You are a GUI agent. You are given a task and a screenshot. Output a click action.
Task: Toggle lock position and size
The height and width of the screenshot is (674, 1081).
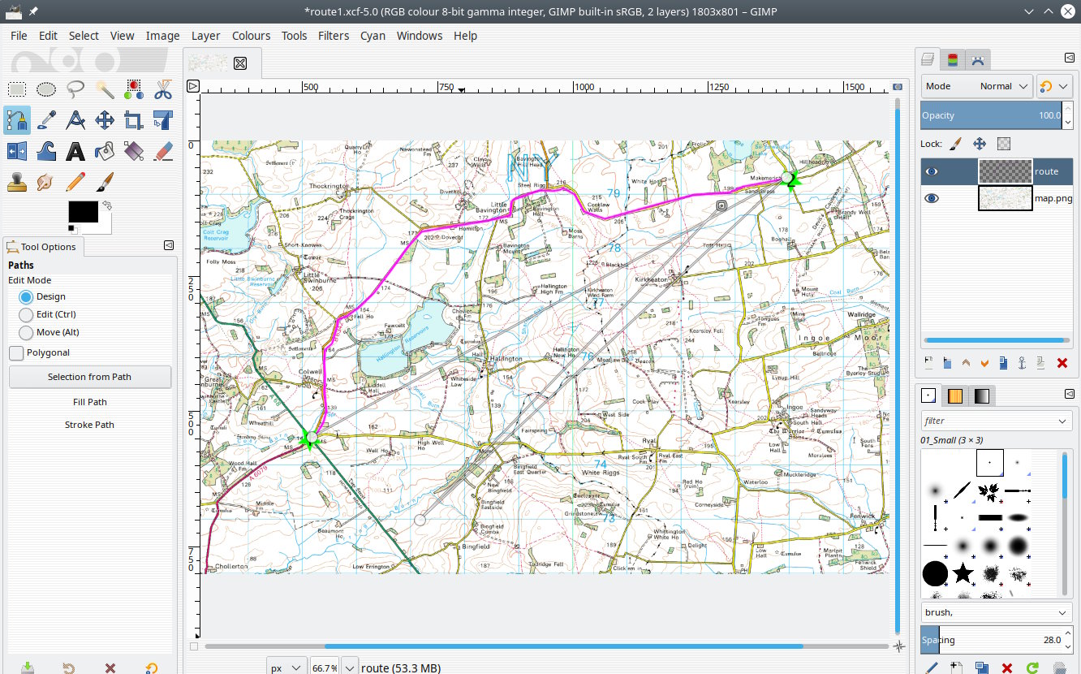pos(980,144)
